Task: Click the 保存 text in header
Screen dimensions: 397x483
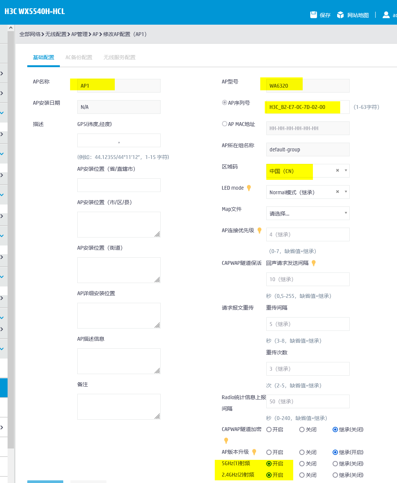Action: pos(325,15)
